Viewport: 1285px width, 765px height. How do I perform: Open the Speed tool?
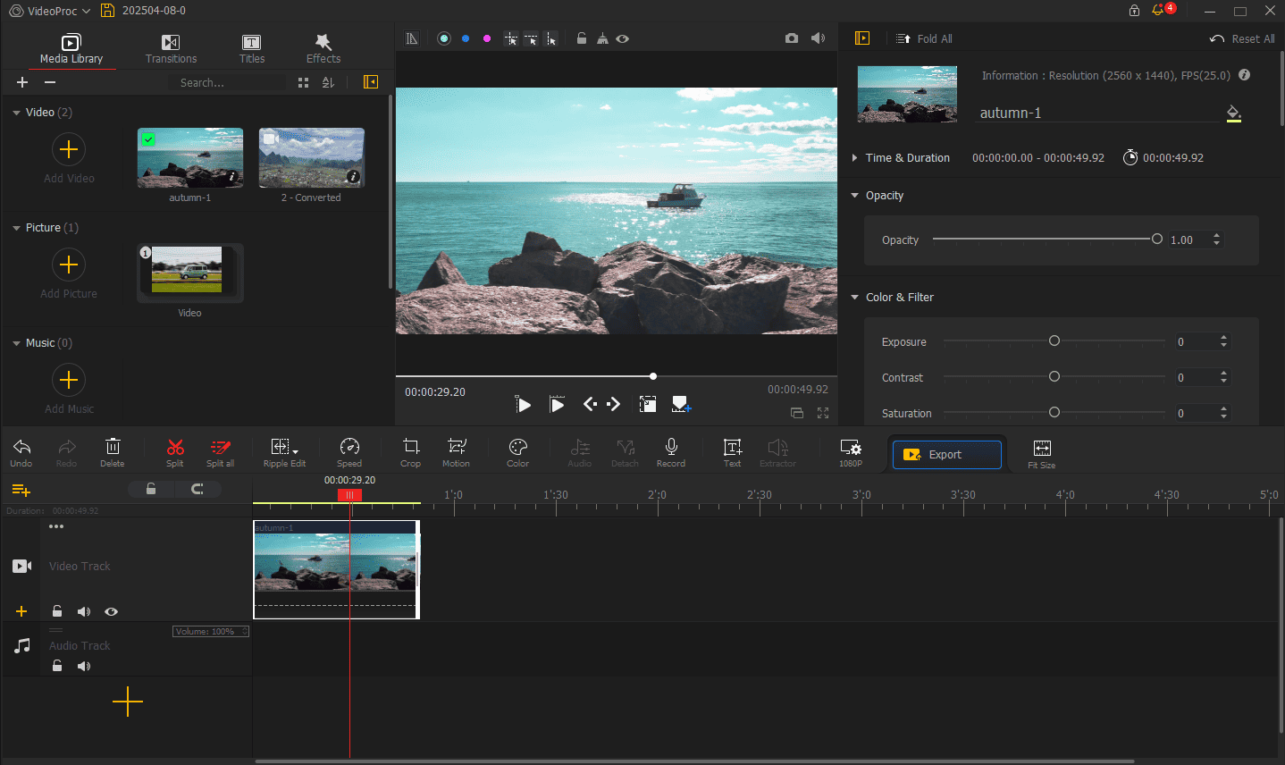click(x=349, y=451)
